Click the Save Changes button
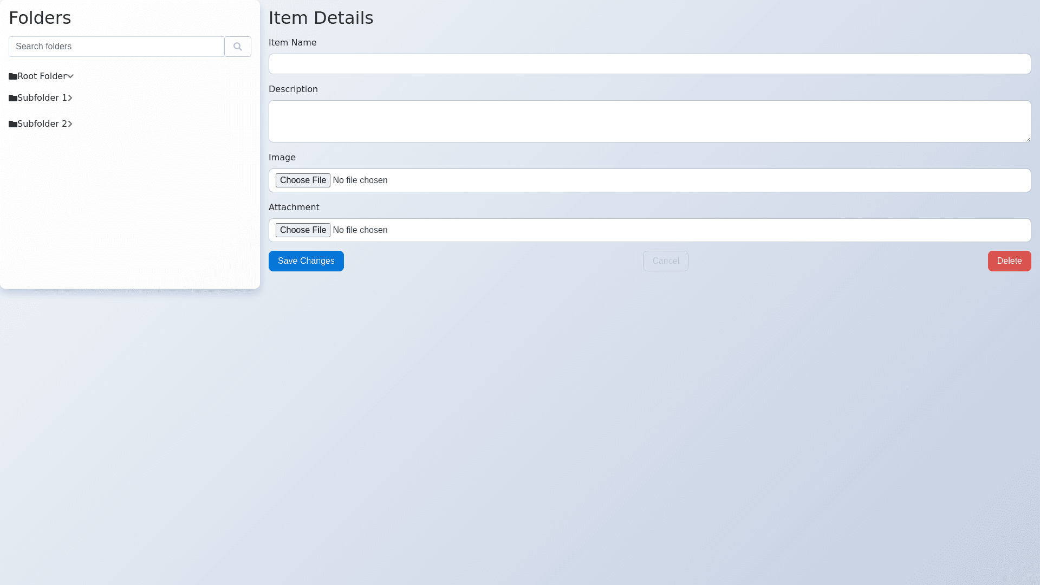The width and height of the screenshot is (1040, 585). 306,261
